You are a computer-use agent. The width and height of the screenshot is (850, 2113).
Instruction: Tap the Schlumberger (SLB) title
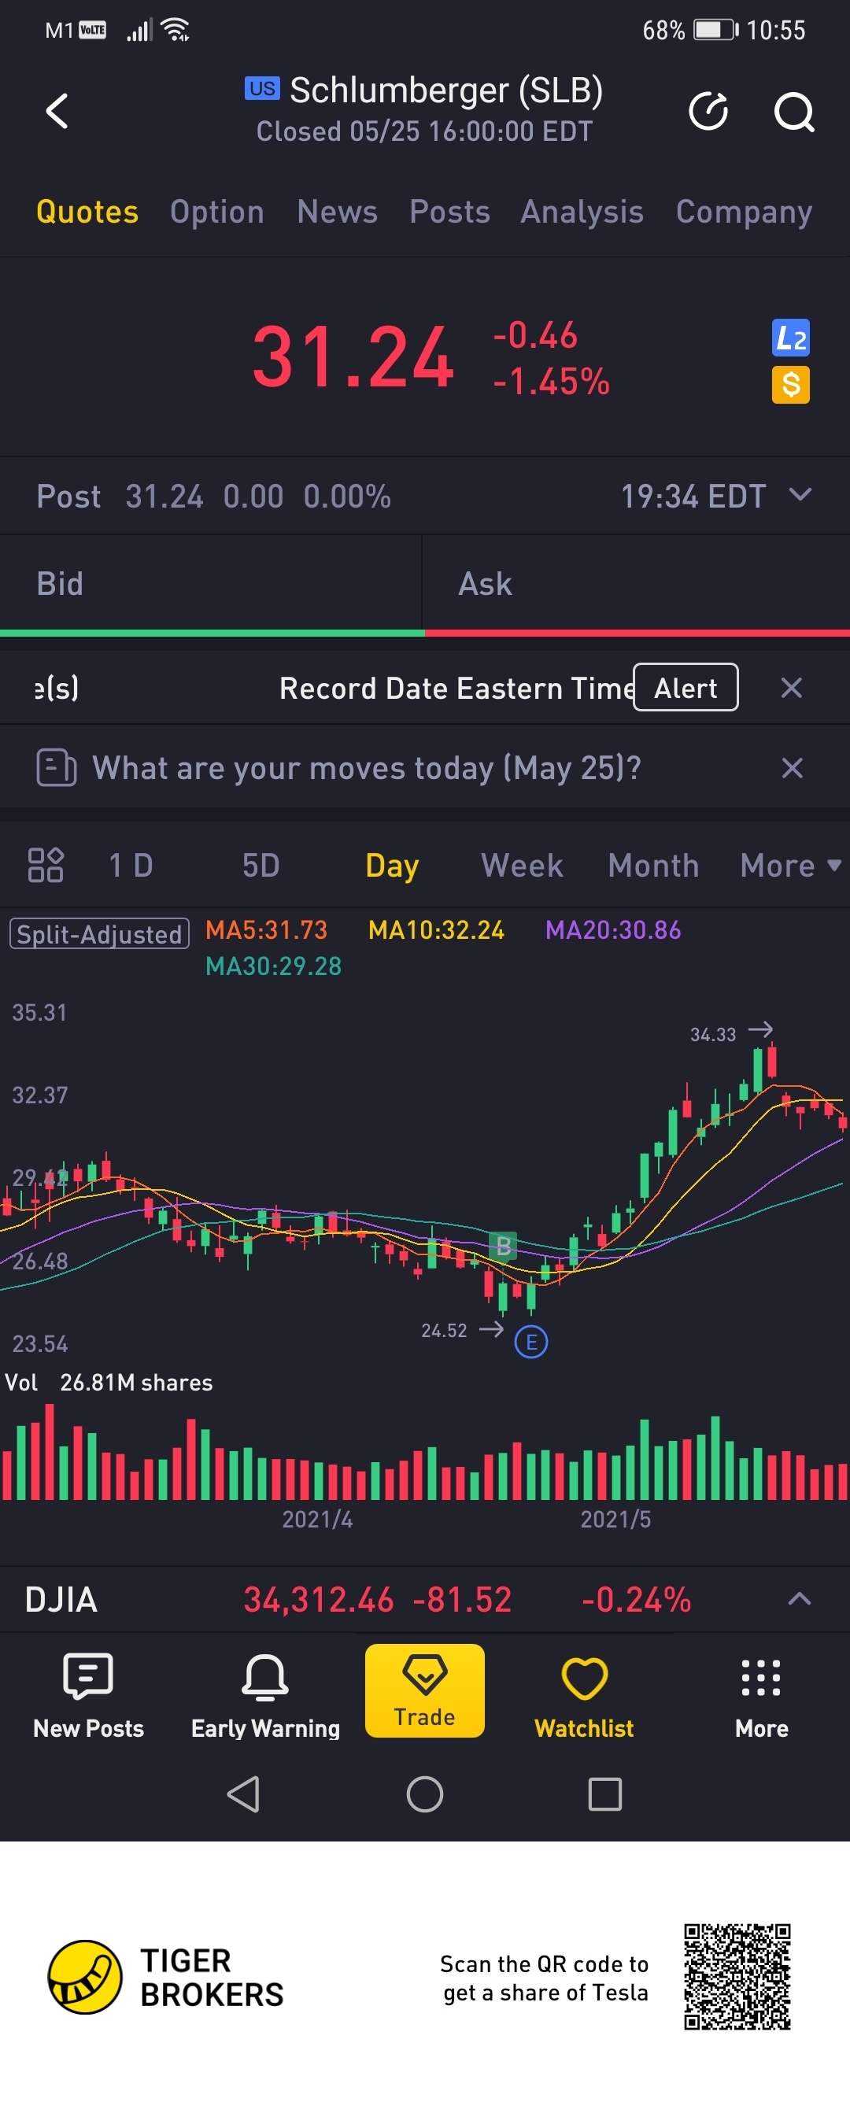[446, 90]
